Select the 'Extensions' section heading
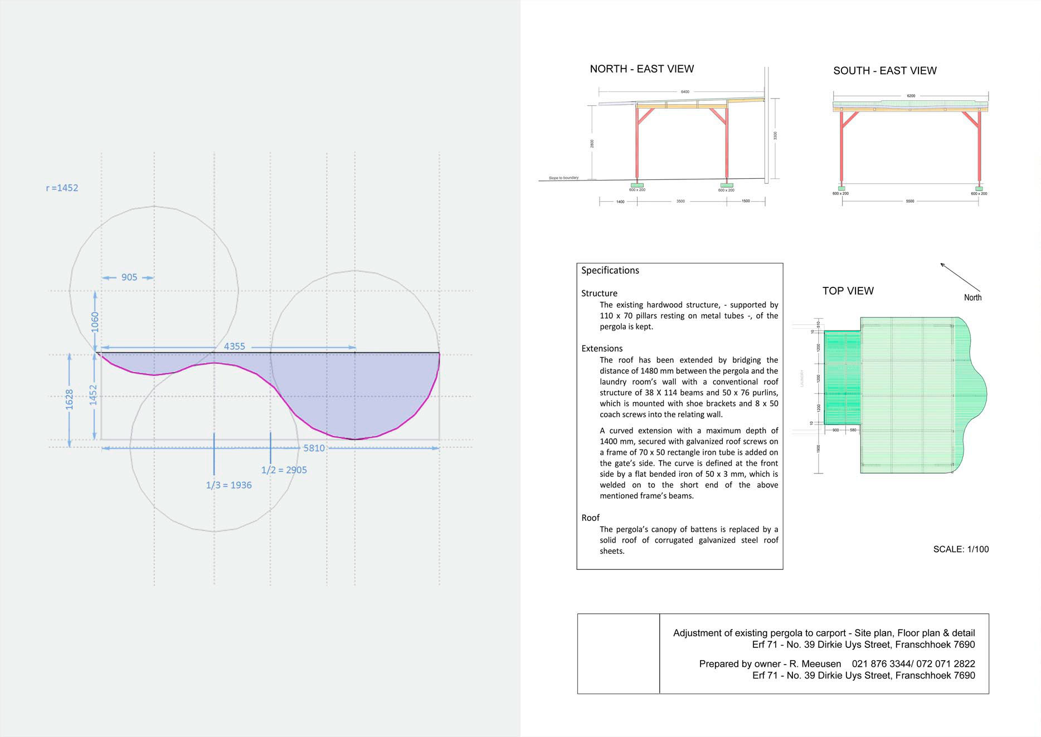The width and height of the screenshot is (1041, 737). click(602, 348)
